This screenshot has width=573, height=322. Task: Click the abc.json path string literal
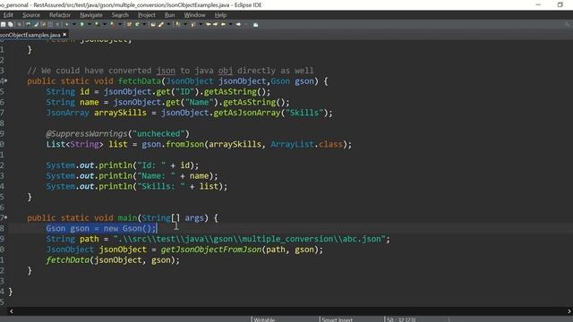pos(250,239)
